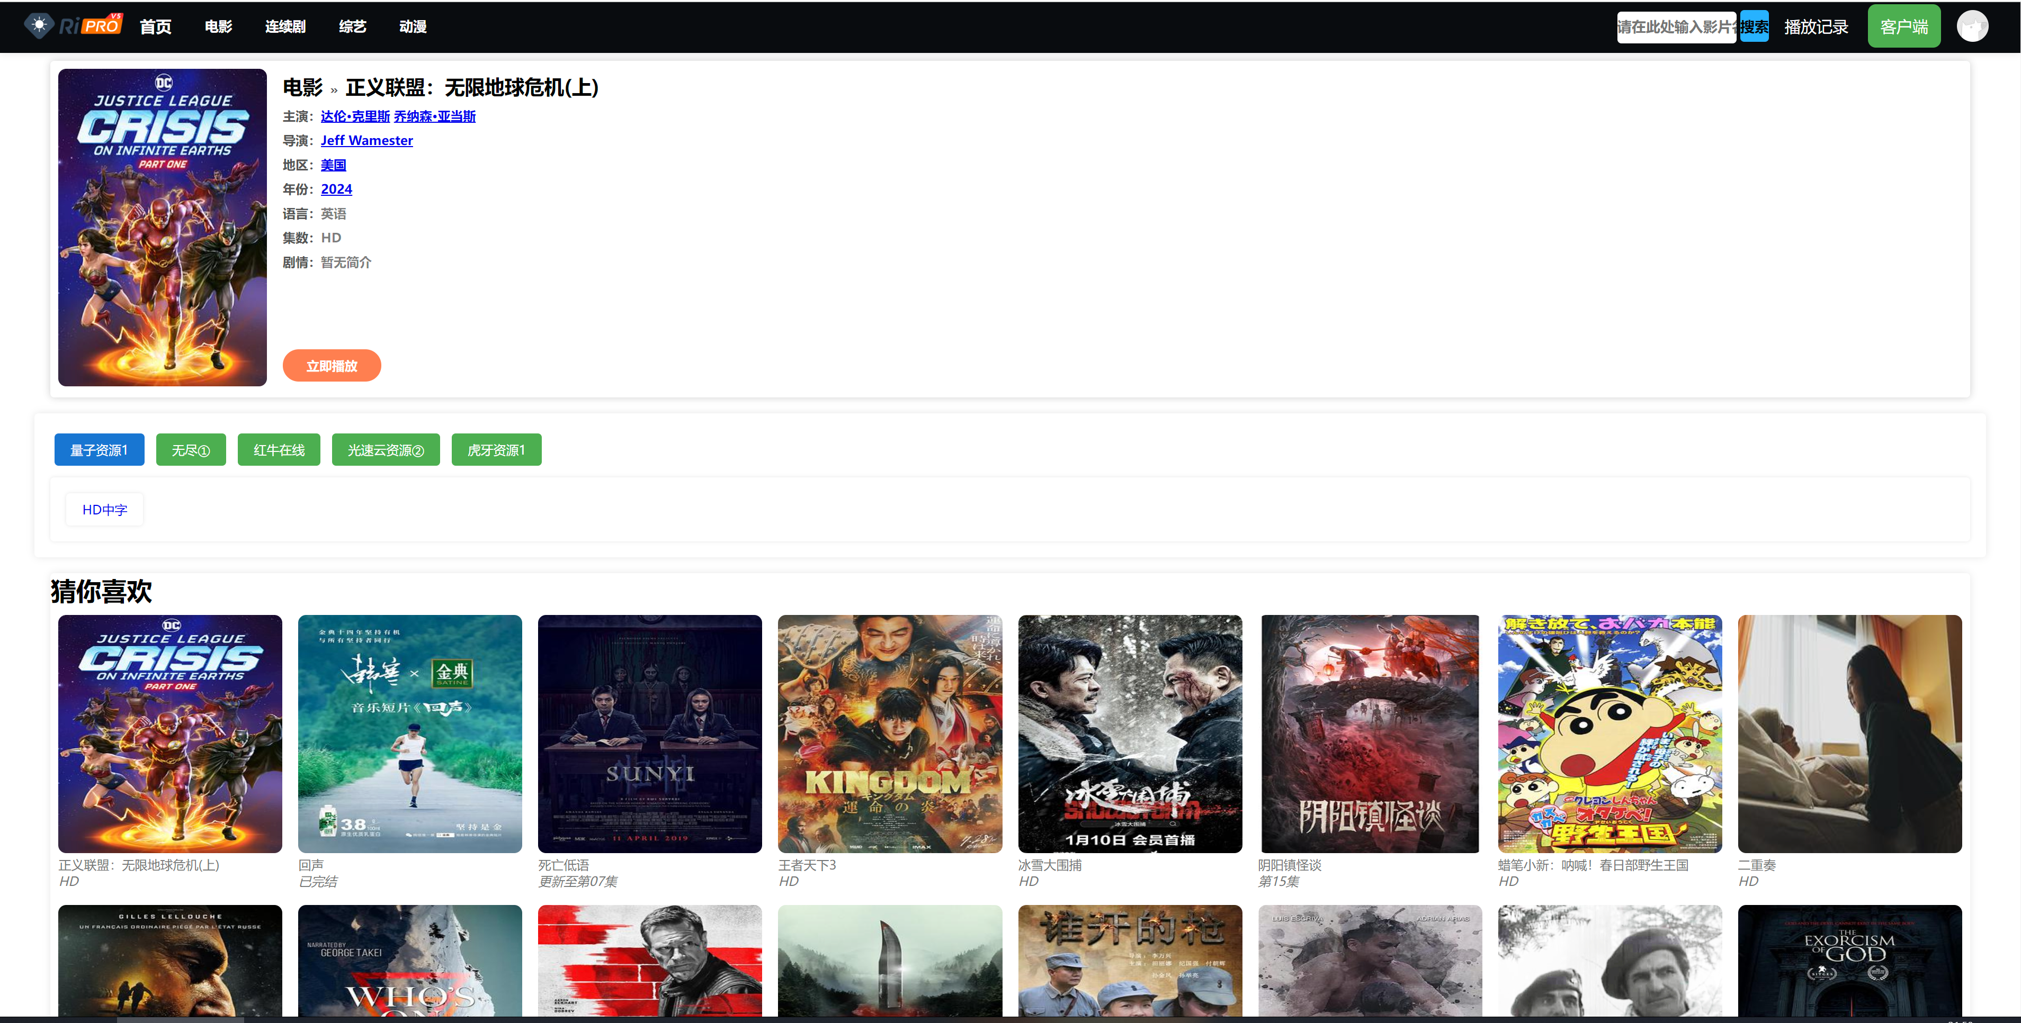Image resolution: width=2021 pixels, height=1023 pixels.
Task: Open the Luis Escriva Adrian Arias poster
Action: click(1370, 961)
